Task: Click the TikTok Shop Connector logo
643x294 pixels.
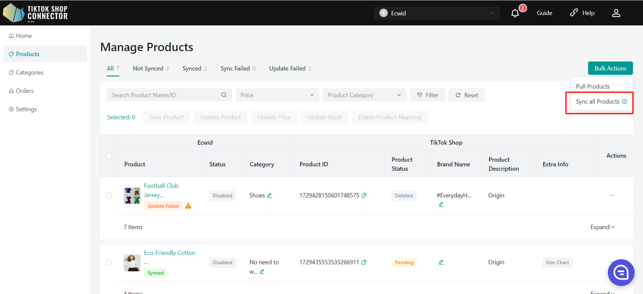Action: [35, 13]
